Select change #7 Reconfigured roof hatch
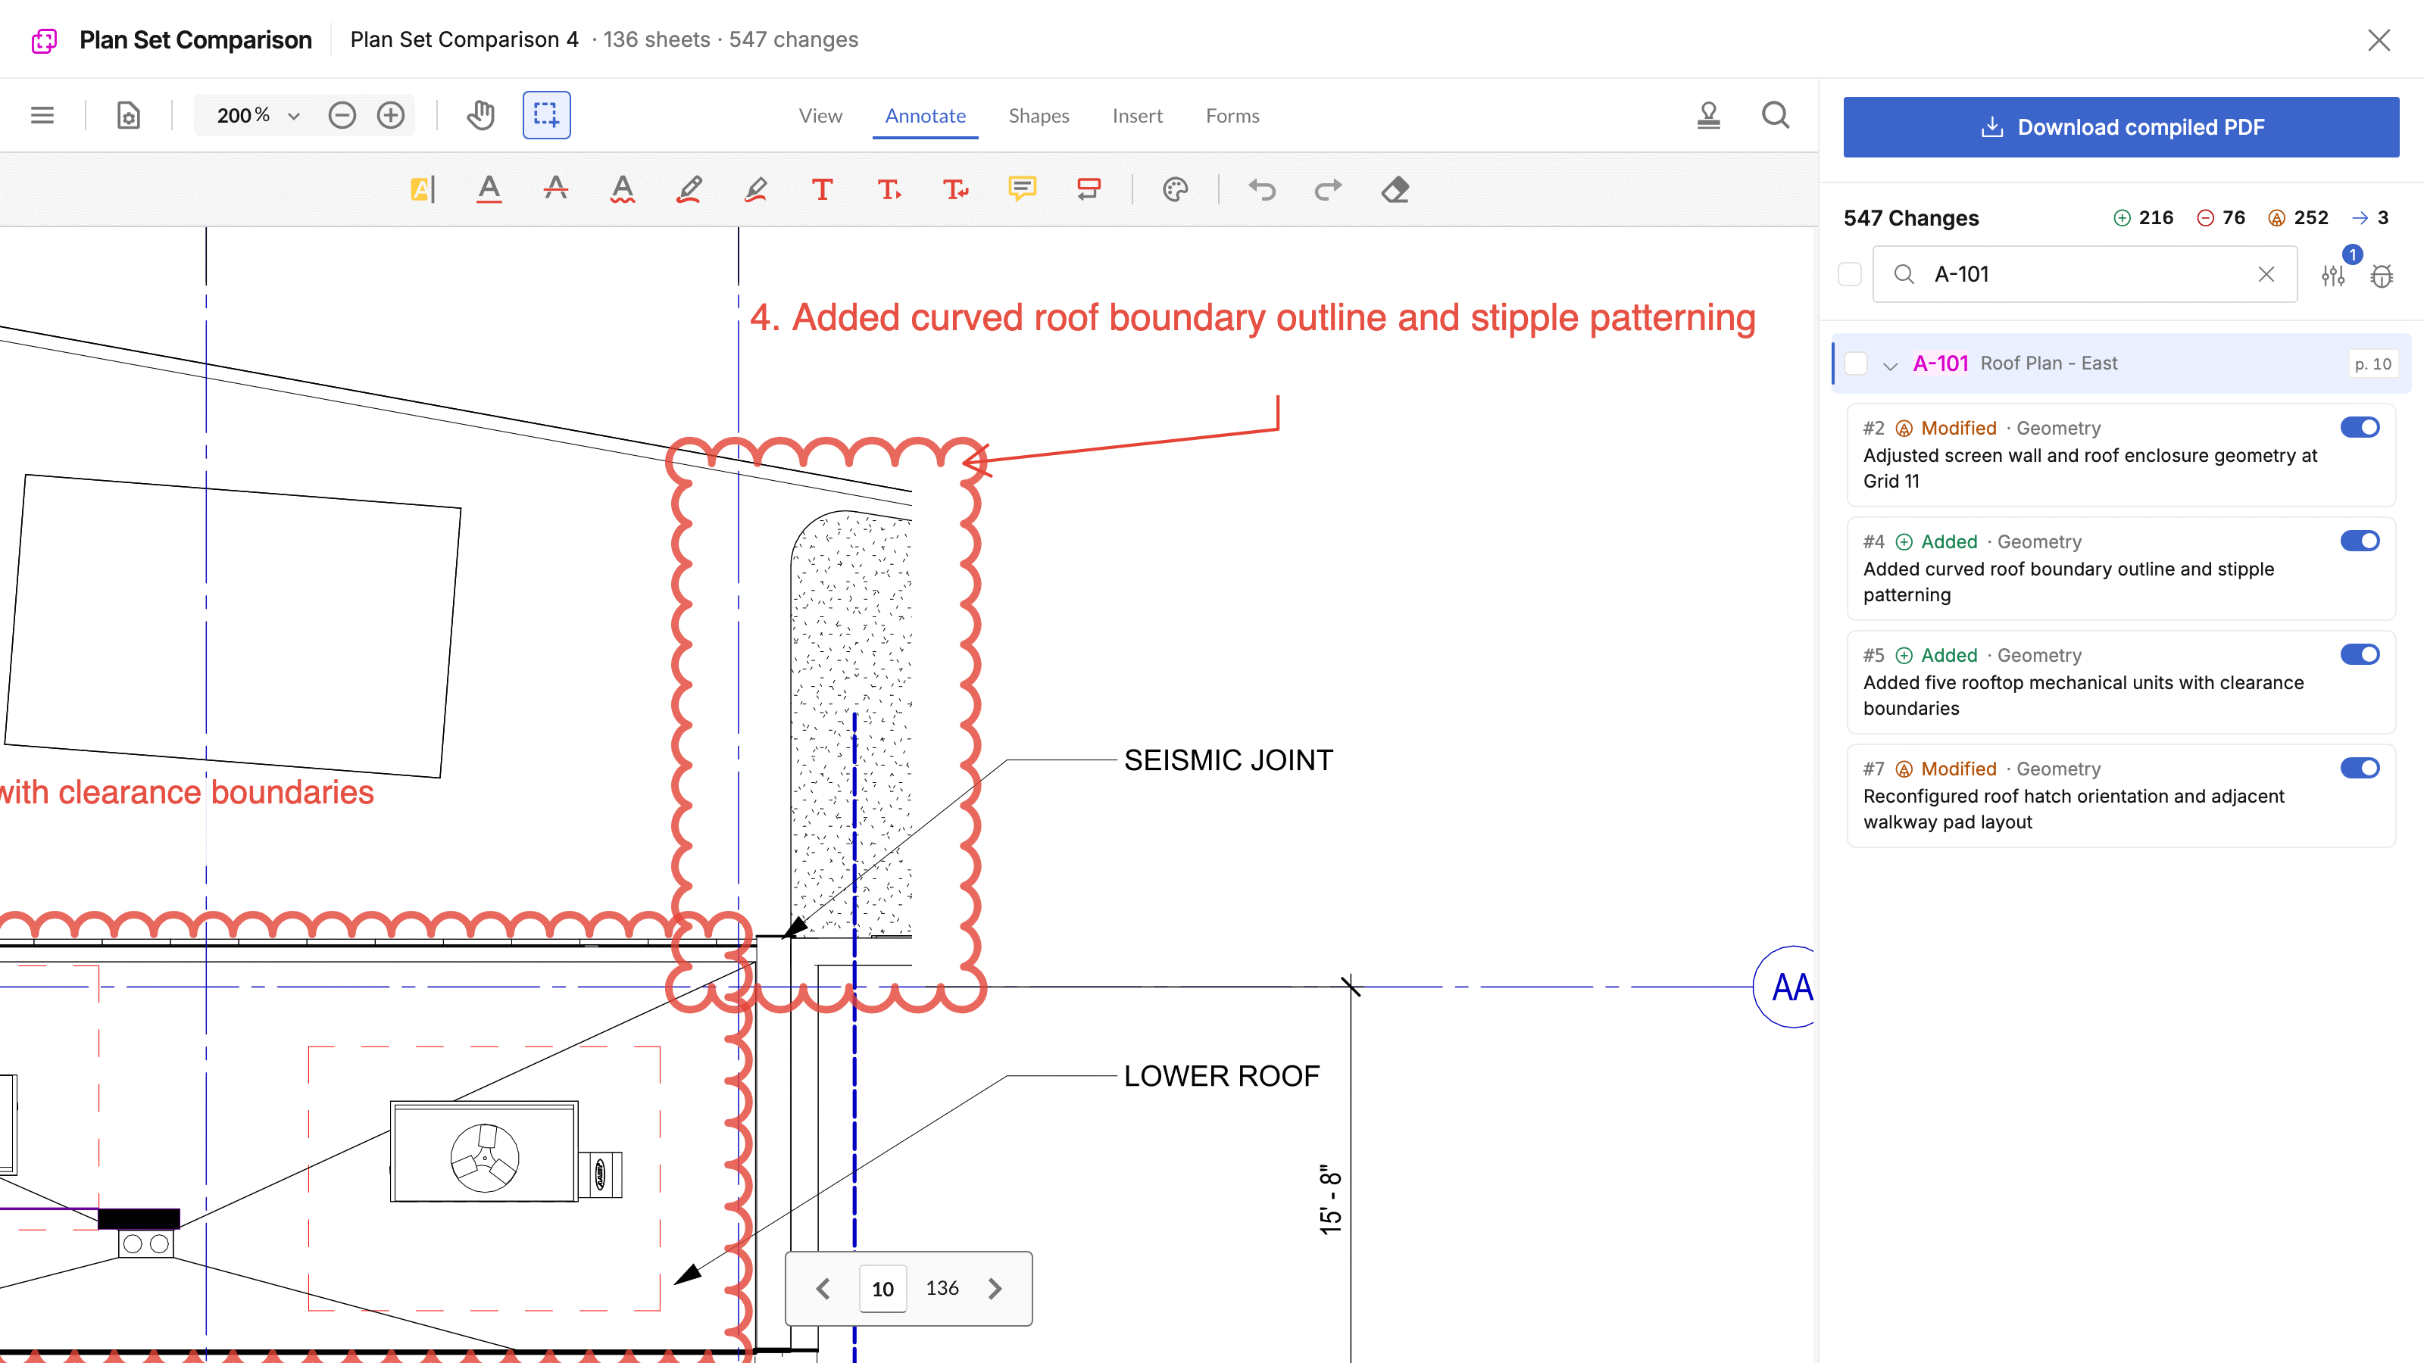Viewport: 2424px width, 1363px height. 2121,796
